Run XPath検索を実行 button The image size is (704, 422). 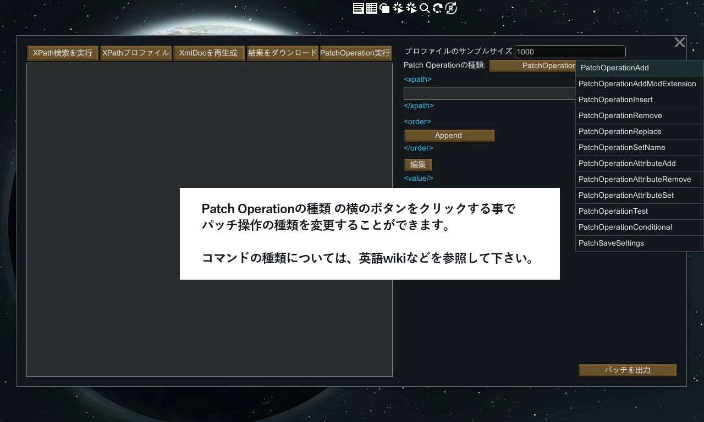[x=63, y=53]
